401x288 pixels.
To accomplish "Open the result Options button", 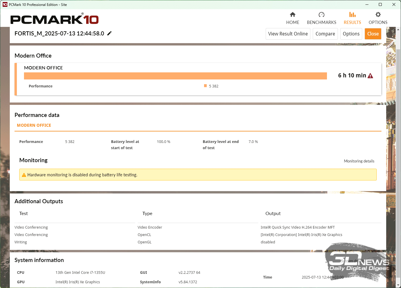I will [x=351, y=34].
